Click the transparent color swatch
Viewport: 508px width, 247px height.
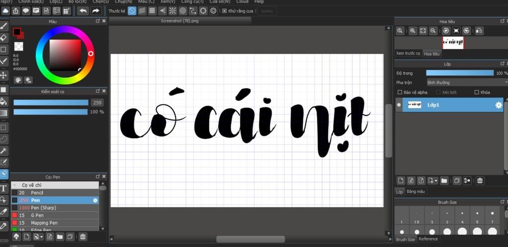tap(19, 47)
